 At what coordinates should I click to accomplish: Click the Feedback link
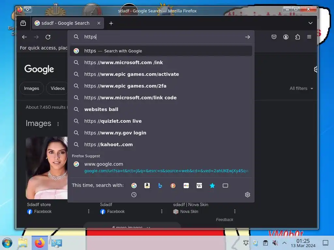224,220
